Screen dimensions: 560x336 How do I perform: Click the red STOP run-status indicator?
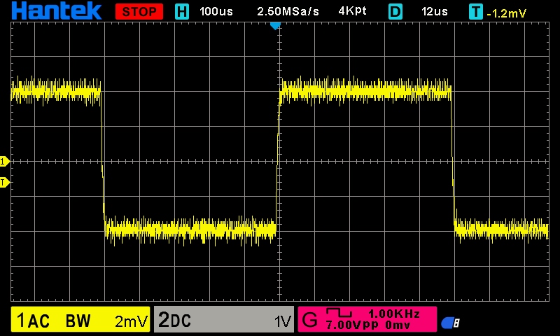click(139, 12)
